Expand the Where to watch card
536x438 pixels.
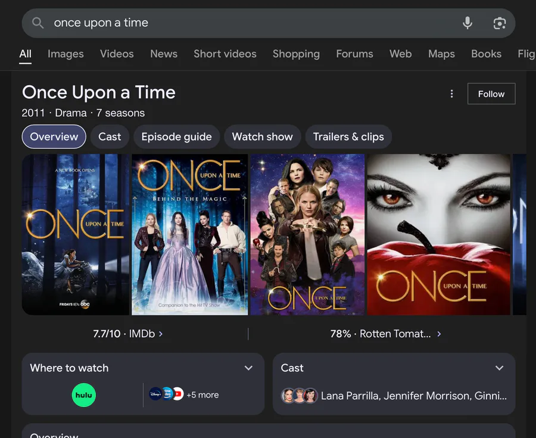[248, 368]
